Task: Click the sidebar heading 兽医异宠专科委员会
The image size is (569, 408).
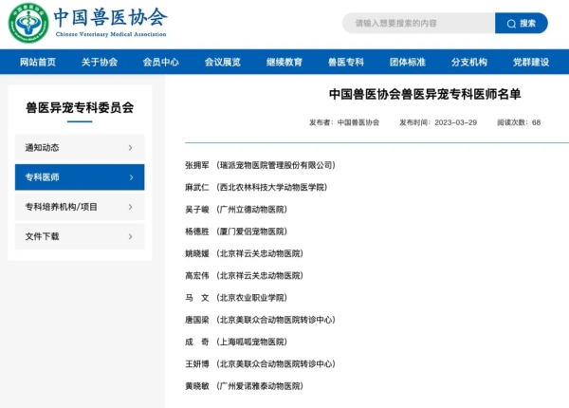Action: point(80,108)
